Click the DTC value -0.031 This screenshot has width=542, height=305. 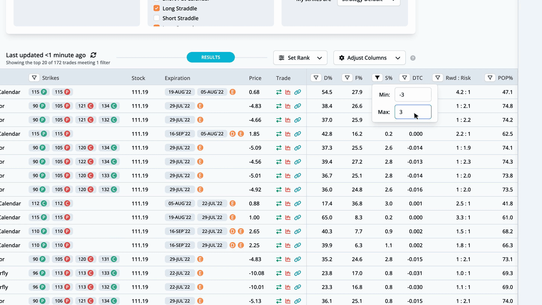coord(415,273)
